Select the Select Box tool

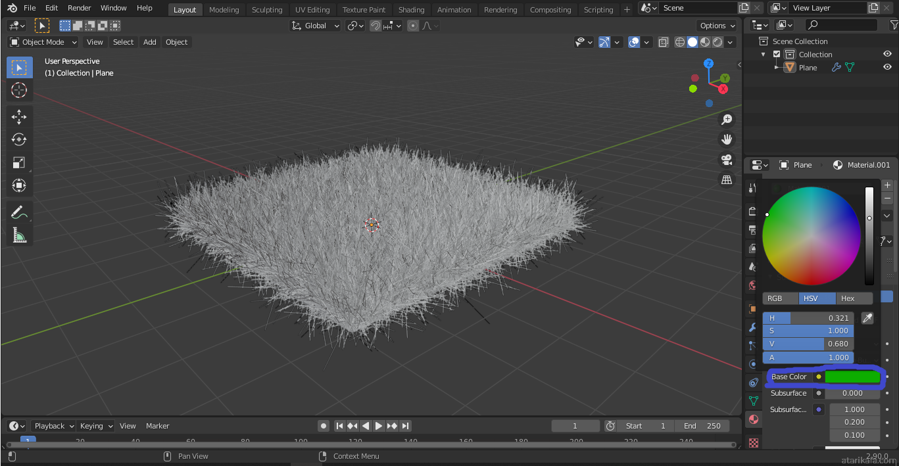[19, 68]
